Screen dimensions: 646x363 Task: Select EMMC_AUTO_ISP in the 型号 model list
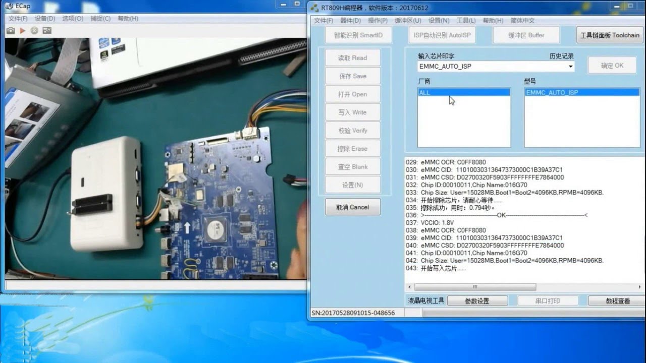pyautogui.click(x=582, y=93)
